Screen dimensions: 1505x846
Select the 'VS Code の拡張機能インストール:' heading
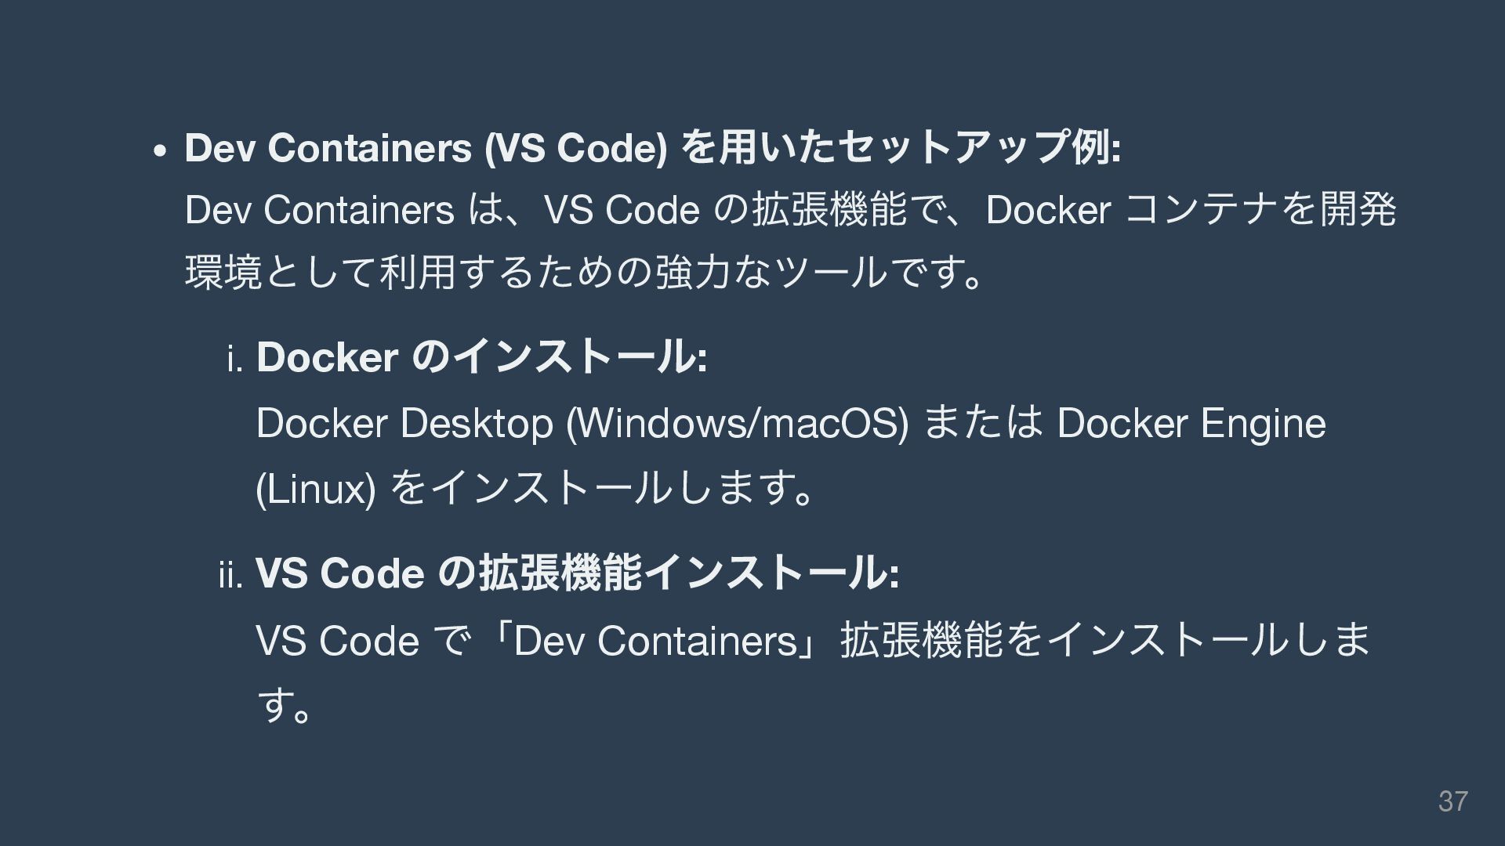tap(577, 574)
